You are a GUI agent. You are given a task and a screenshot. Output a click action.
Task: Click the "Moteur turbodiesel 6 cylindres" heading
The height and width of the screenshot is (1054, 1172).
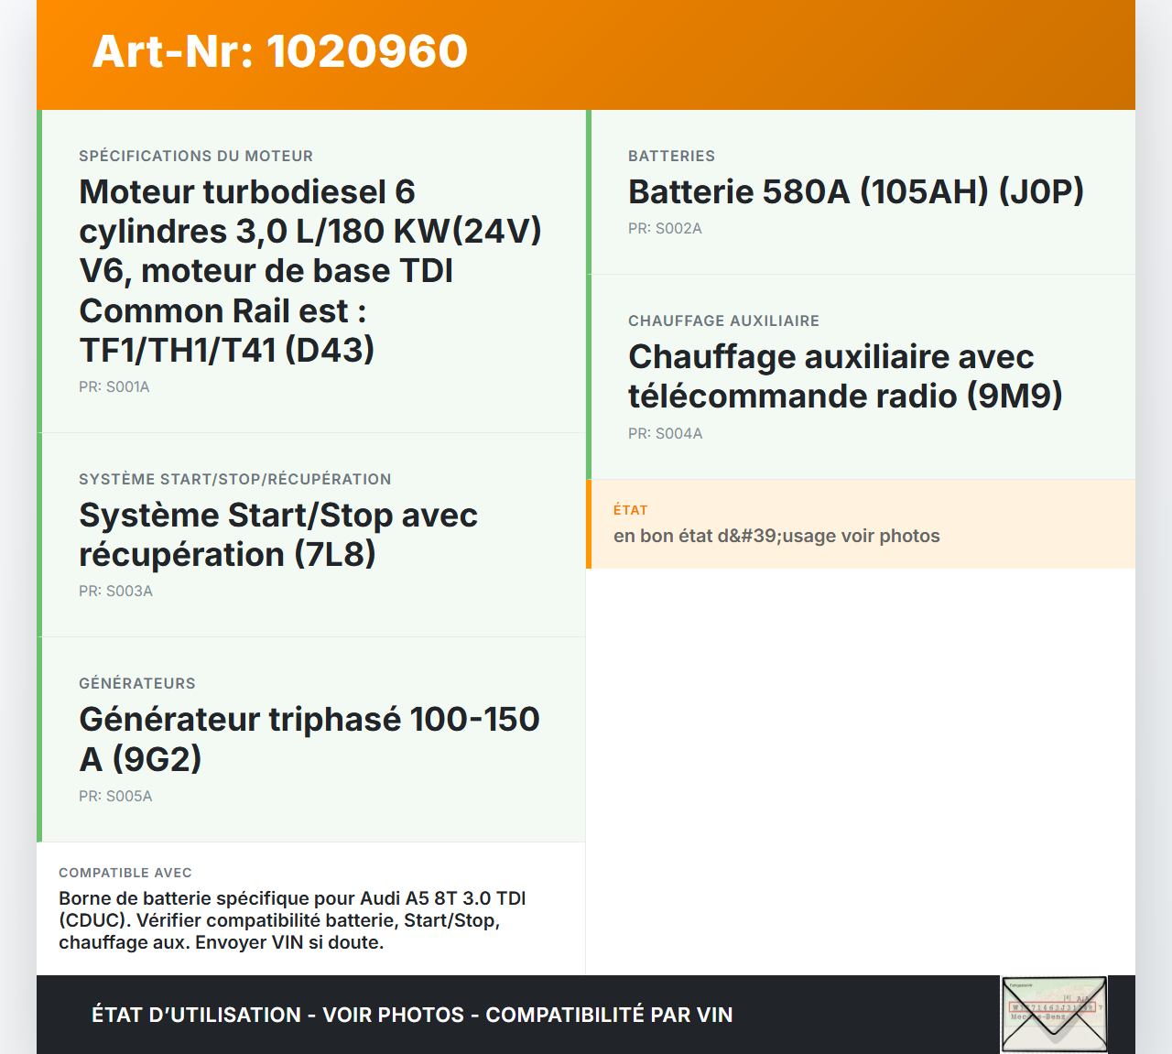(310, 270)
